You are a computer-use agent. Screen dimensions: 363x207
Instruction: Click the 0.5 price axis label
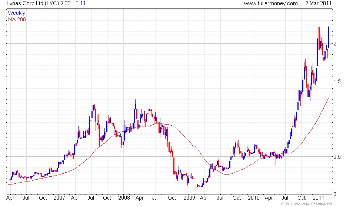[337, 157]
